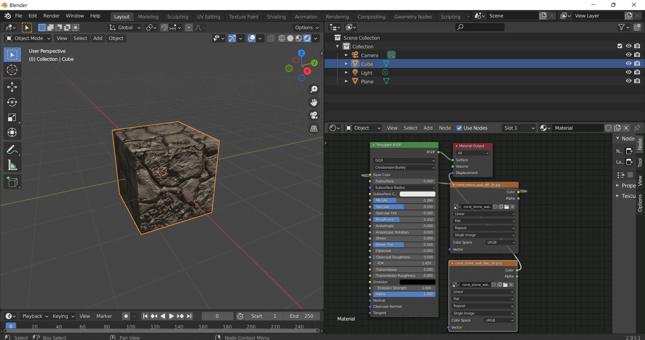The height and width of the screenshot is (340, 645).
Task: Uncheck the Use Nodes checkbox
Action: click(459, 128)
